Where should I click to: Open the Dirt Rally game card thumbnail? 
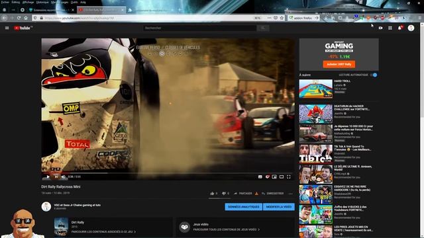pyautogui.click(x=61, y=227)
